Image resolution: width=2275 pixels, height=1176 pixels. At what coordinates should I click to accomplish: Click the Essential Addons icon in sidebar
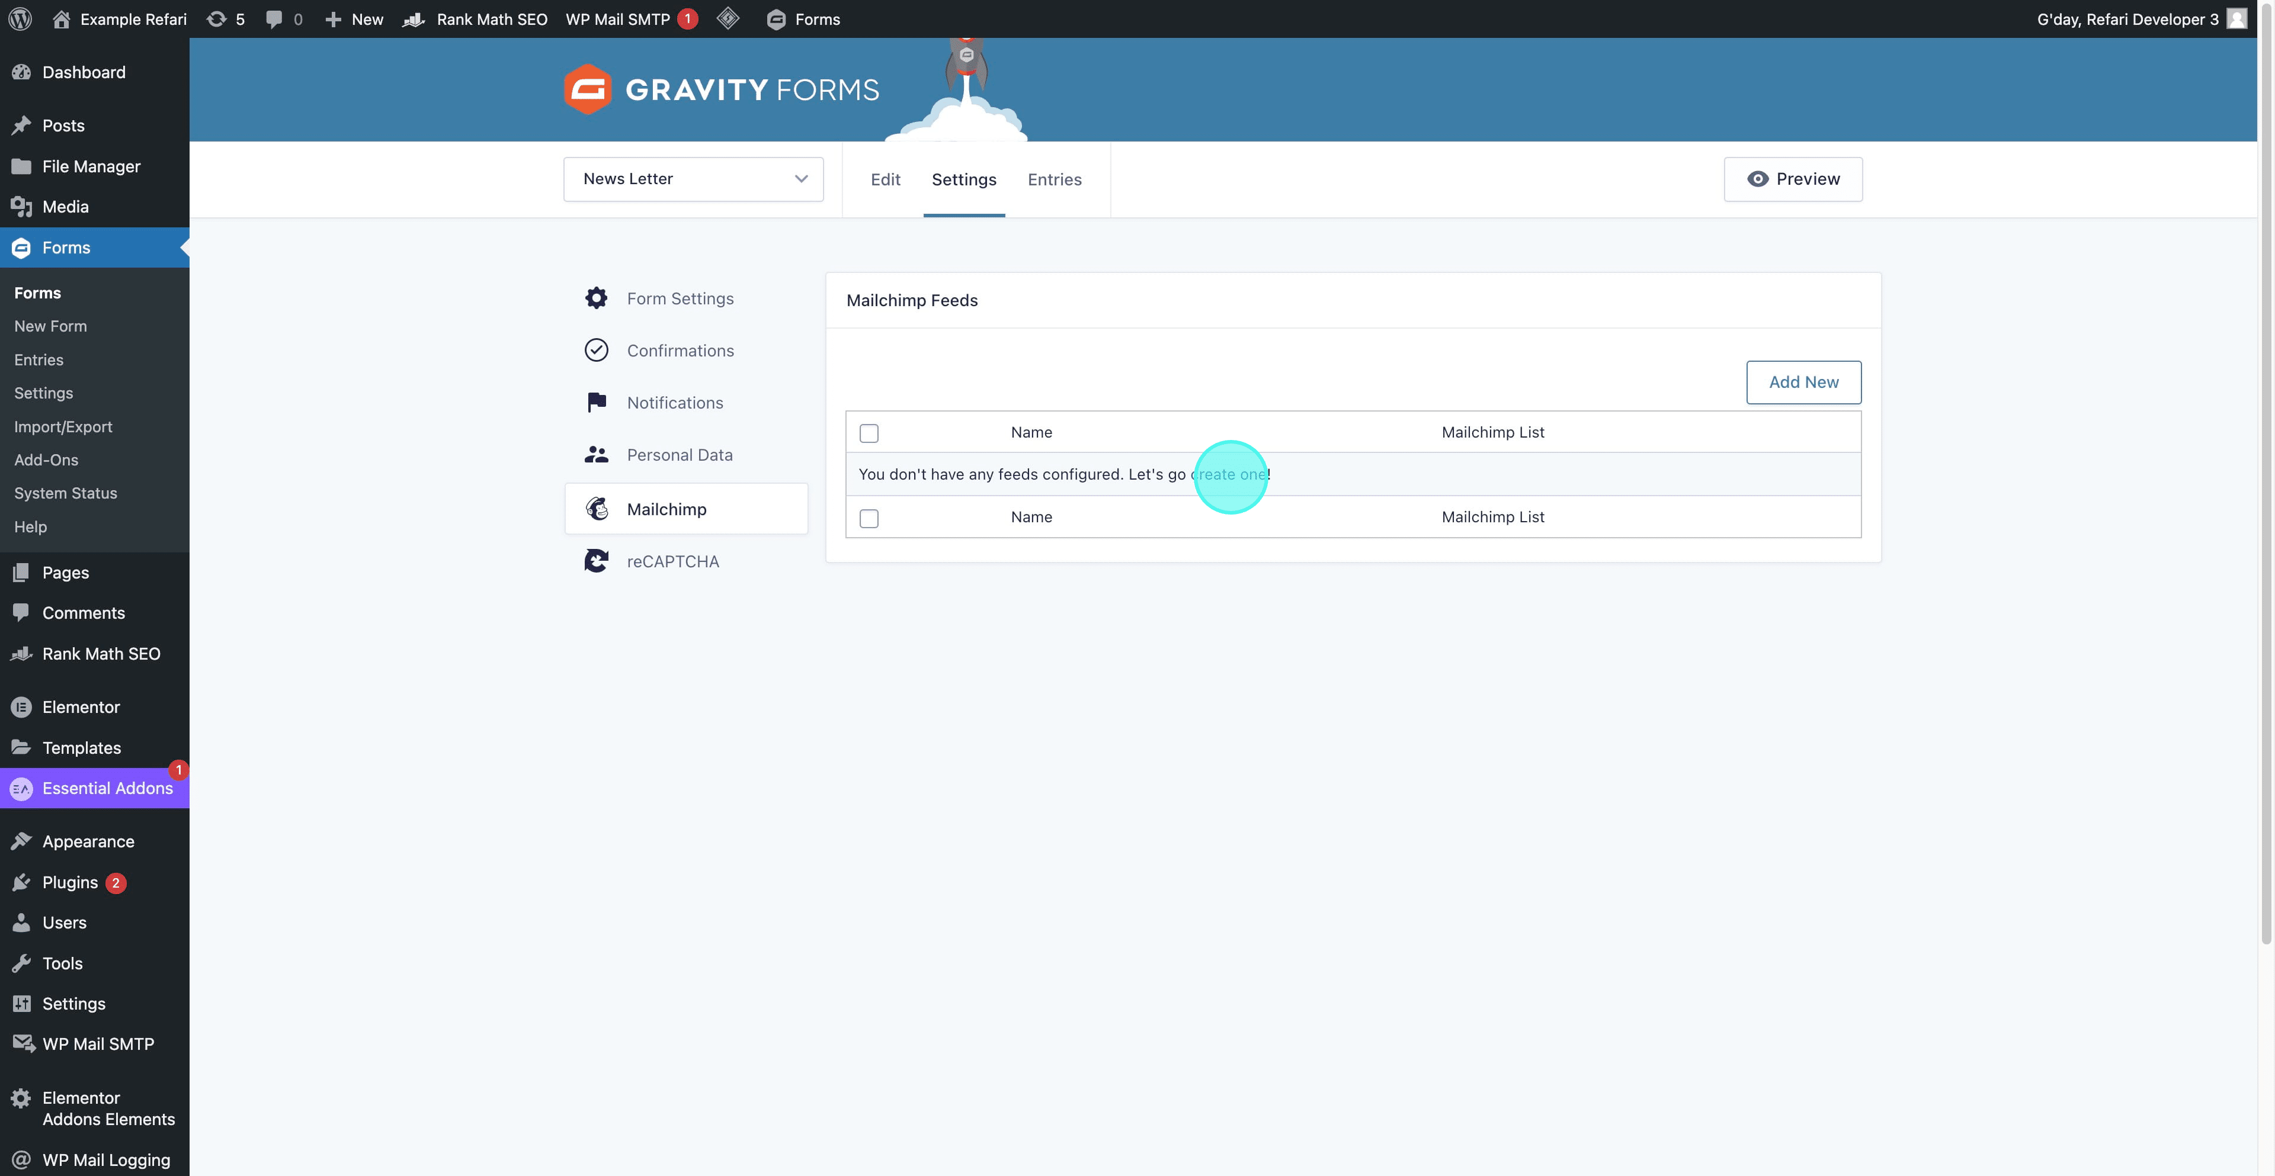(x=21, y=788)
